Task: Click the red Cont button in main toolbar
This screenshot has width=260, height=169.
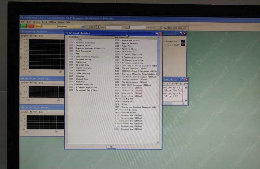Action: 31,26
